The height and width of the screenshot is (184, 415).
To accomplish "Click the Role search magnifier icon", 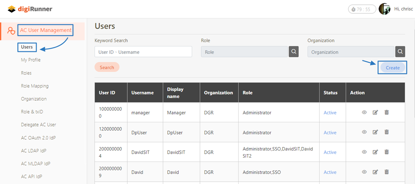I will click(293, 52).
